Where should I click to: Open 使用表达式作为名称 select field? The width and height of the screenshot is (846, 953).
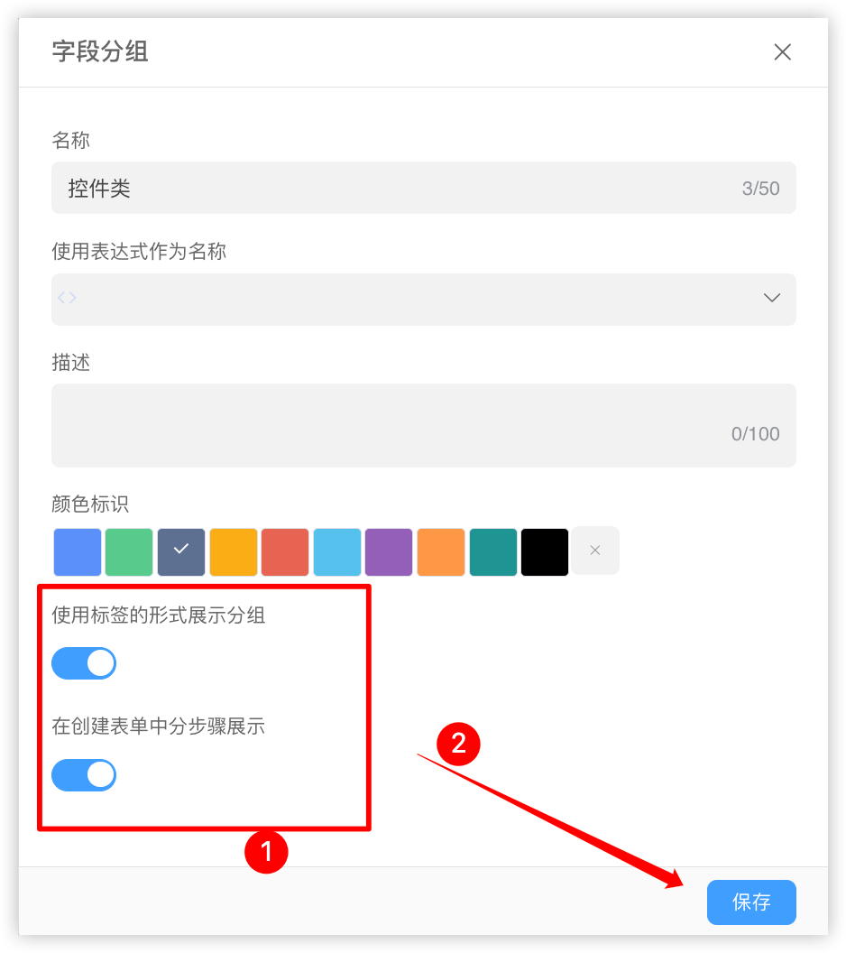[x=423, y=299]
